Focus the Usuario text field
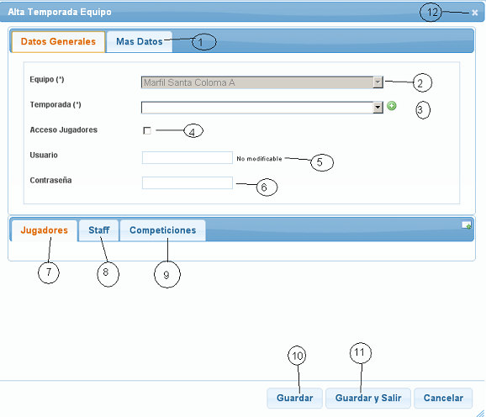The image size is (486, 417). point(188,158)
